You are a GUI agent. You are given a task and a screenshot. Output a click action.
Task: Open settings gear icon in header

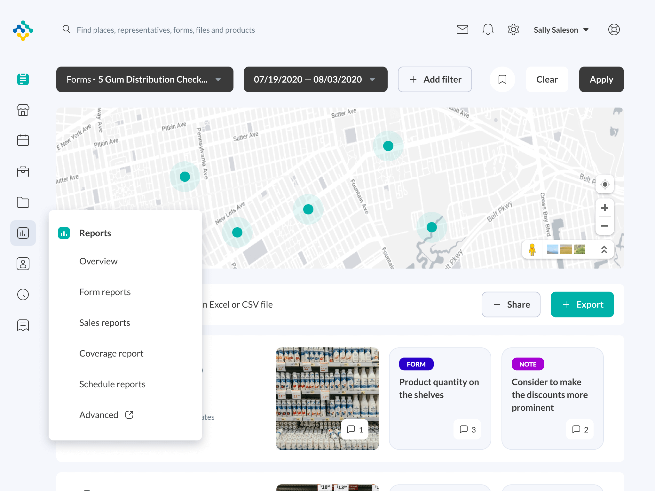(513, 30)
